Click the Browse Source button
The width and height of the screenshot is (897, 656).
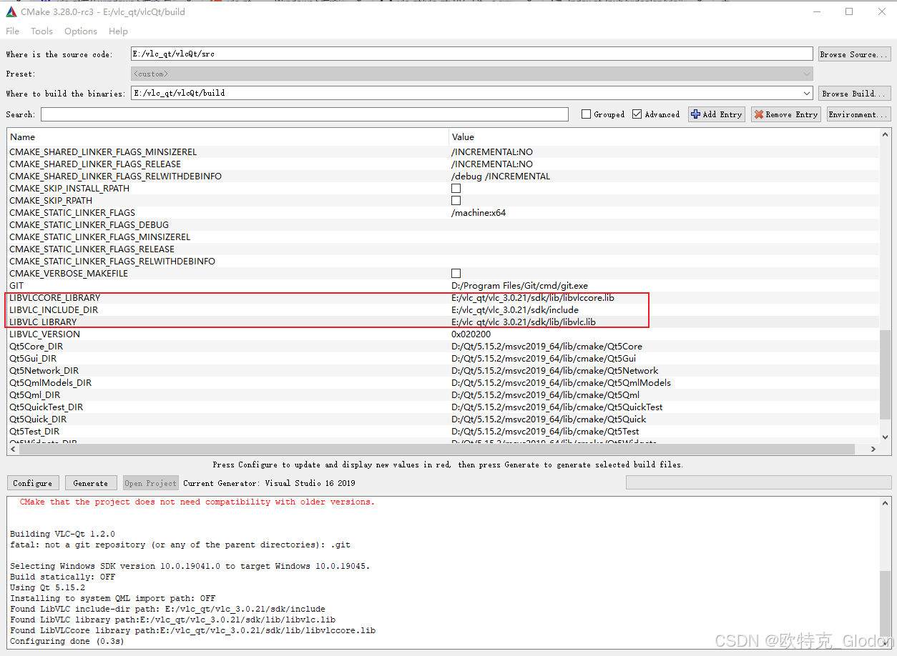[x=854, y=54]
